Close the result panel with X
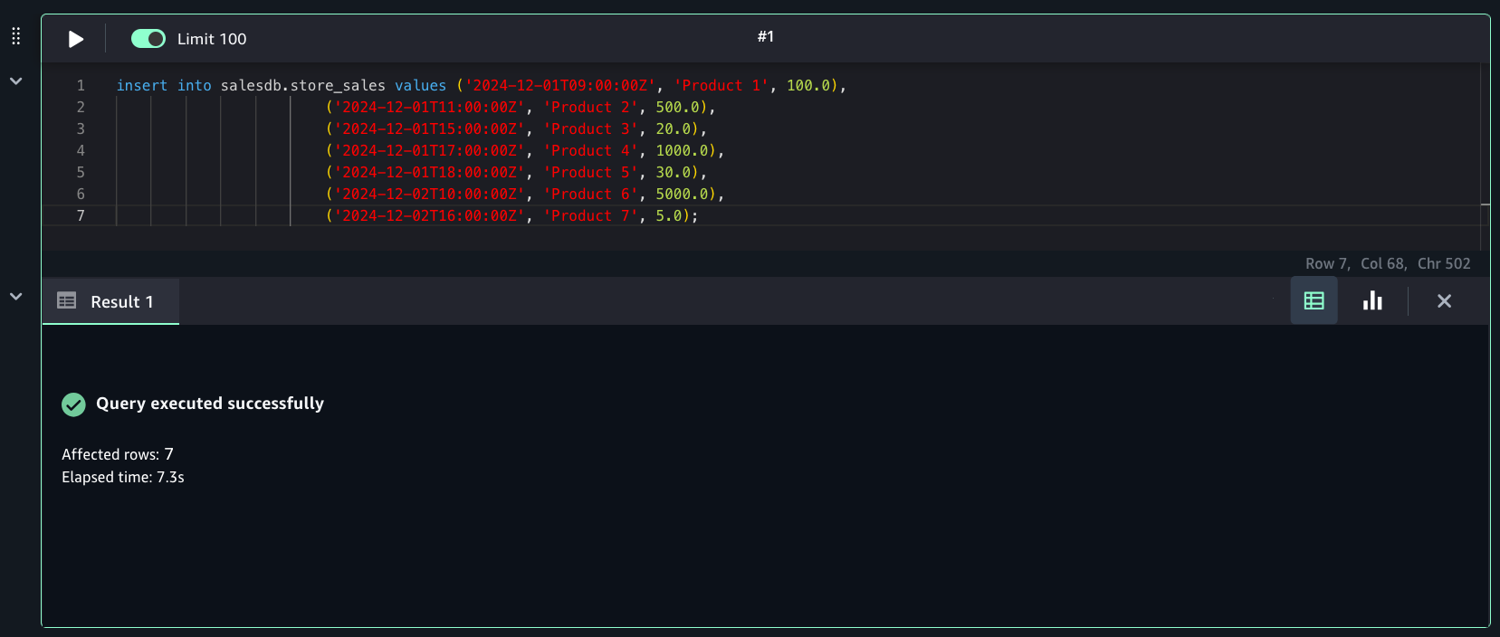1500x637 pixels. pyautogui.click(x=1444, y=301)
